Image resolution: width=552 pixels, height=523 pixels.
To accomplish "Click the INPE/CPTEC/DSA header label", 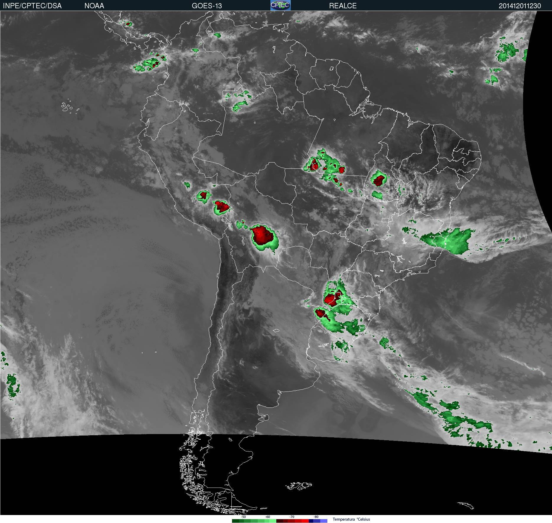I will coord(32,6).
